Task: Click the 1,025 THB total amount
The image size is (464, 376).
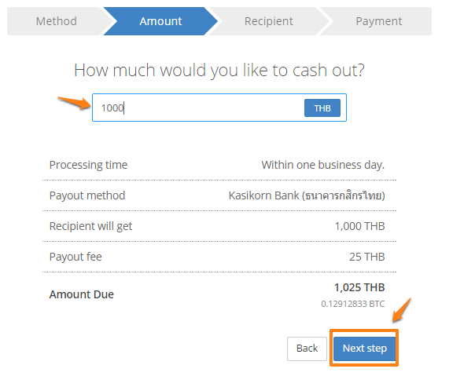Action: (359, 287)
